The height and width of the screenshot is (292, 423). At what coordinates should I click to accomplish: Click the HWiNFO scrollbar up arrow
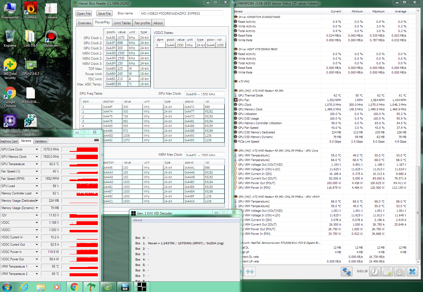[x=418, y=11]
